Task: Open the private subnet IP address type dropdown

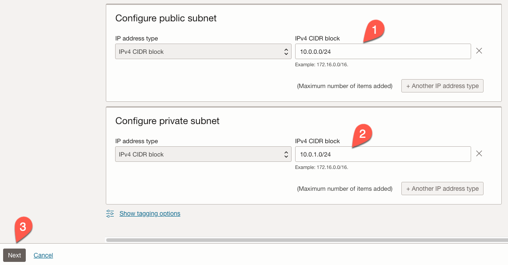Action: 203,154
